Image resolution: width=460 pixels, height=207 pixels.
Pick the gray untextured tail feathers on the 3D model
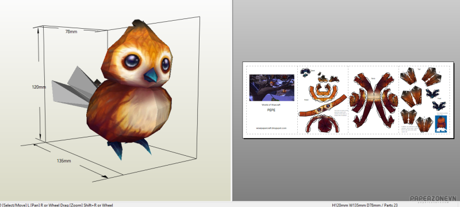coord(74,87)
